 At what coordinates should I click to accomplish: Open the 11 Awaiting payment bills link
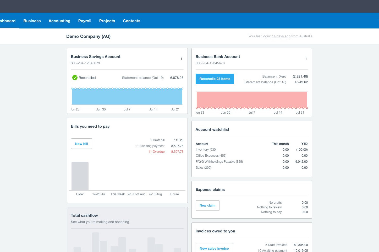point(150,146)
